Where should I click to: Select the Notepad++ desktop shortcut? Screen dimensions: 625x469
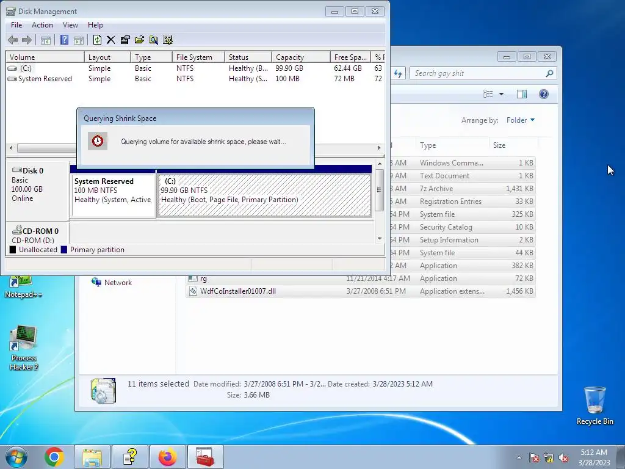click(x=24, y=287)
